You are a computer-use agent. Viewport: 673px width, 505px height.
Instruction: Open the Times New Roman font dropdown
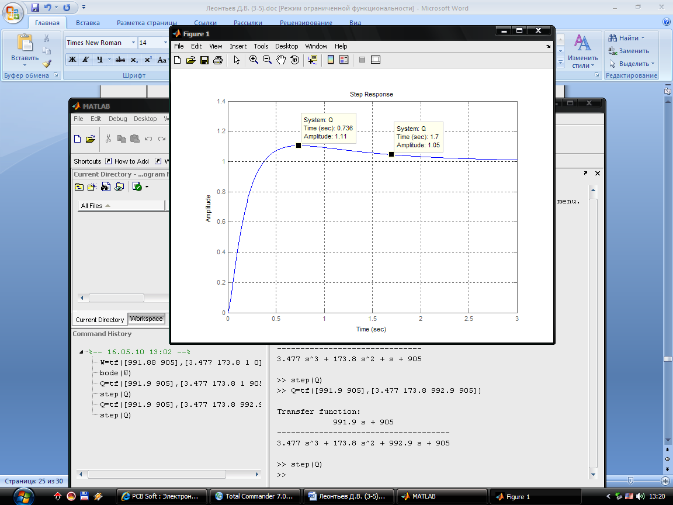[133, 43]
